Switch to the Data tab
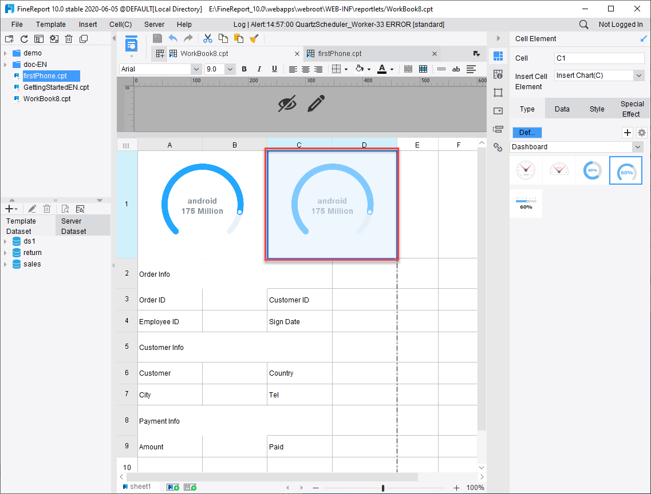 click(x=562, y=109)
